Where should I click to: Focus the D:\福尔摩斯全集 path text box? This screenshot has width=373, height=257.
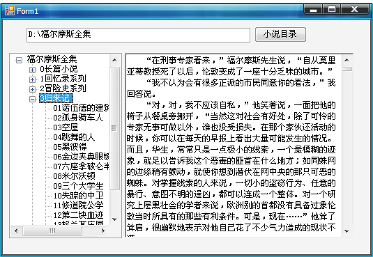[138, 35]
